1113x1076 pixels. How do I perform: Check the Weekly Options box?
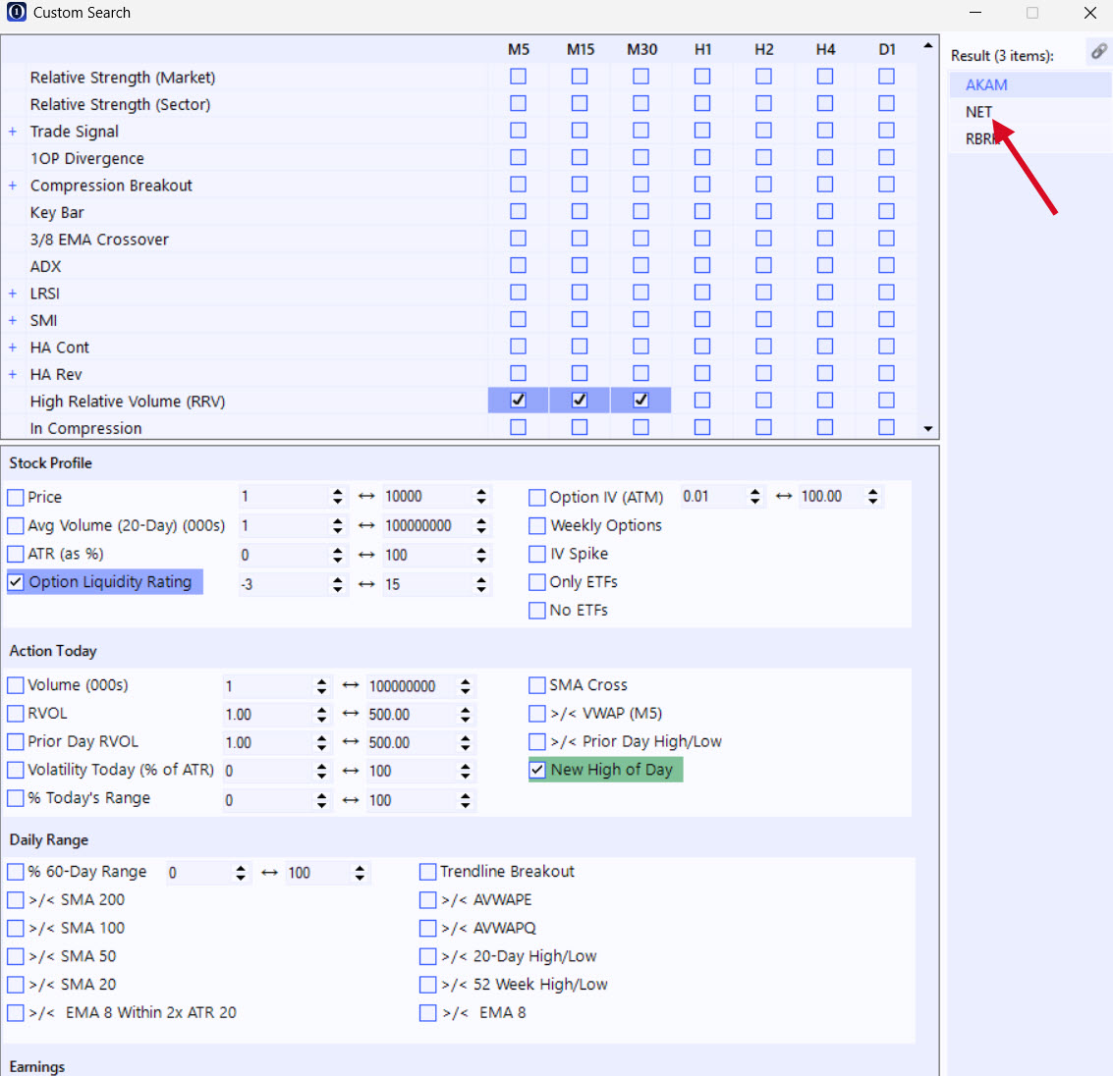point(537,525)
